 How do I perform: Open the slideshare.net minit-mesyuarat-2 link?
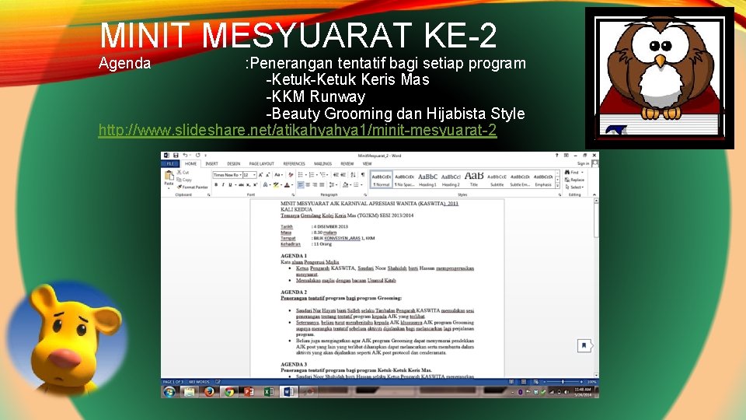(298, 130)
